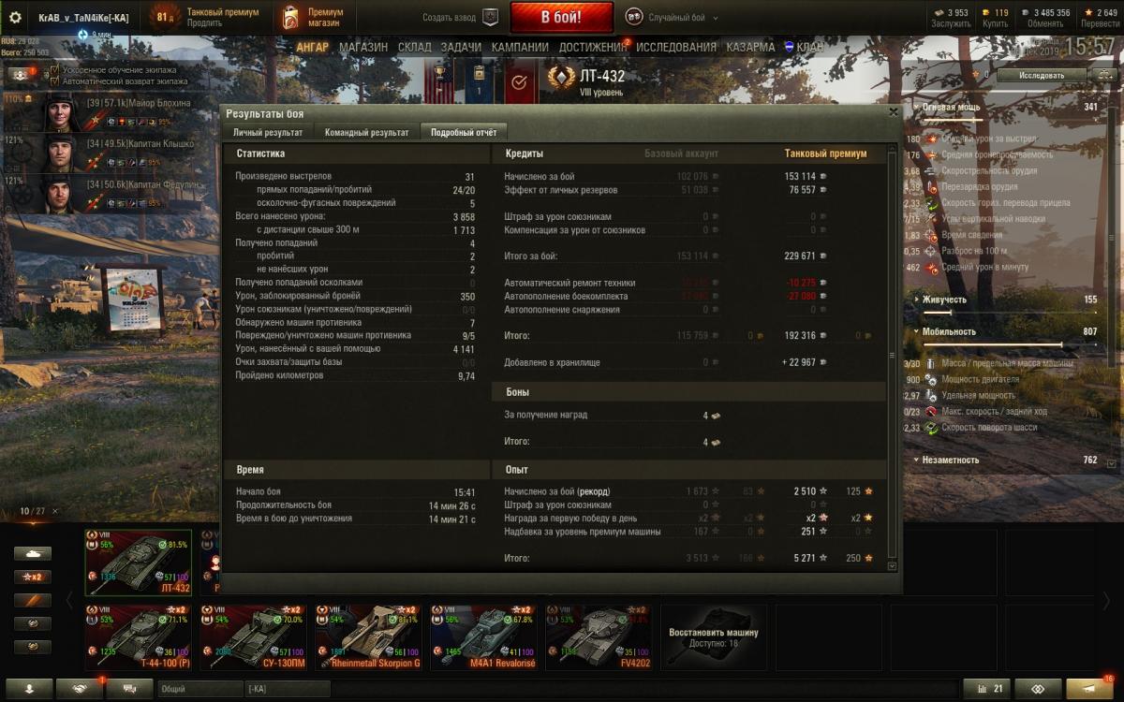The image size is (1124, 702).
Task: Open the ИССЛЕДОВАНИЯ menu tab
Action: (x=676, y=47)
